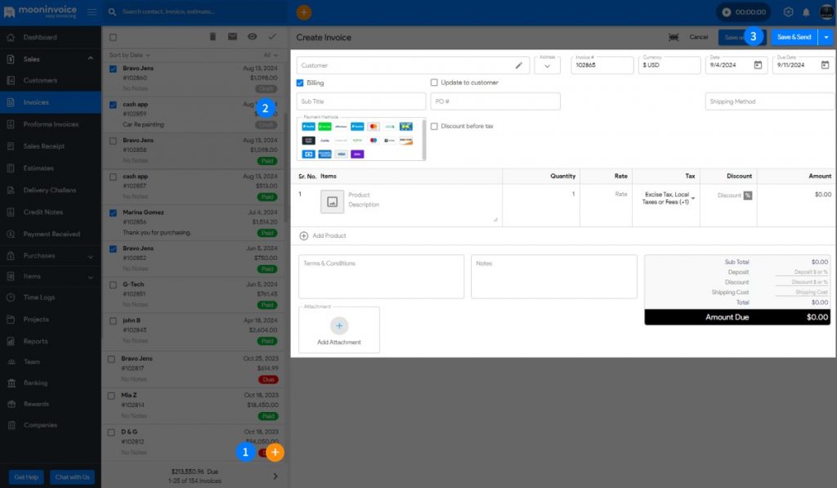Click the Invoice # input field
The image size is (837, 488).
coord(602,65)
